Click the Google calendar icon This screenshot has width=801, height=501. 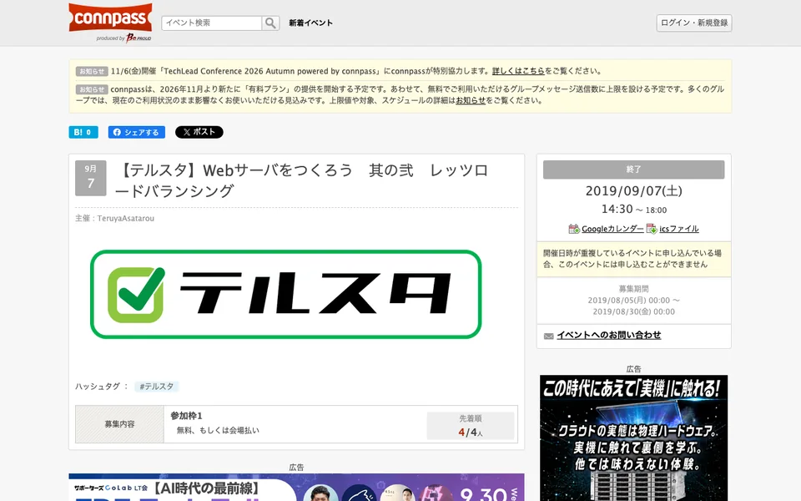point(574,229)
